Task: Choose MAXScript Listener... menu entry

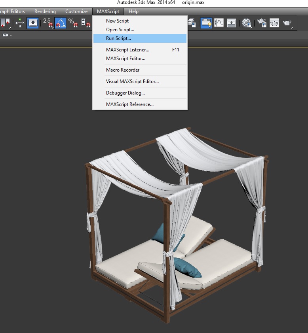Action: [x=127, y=50]
